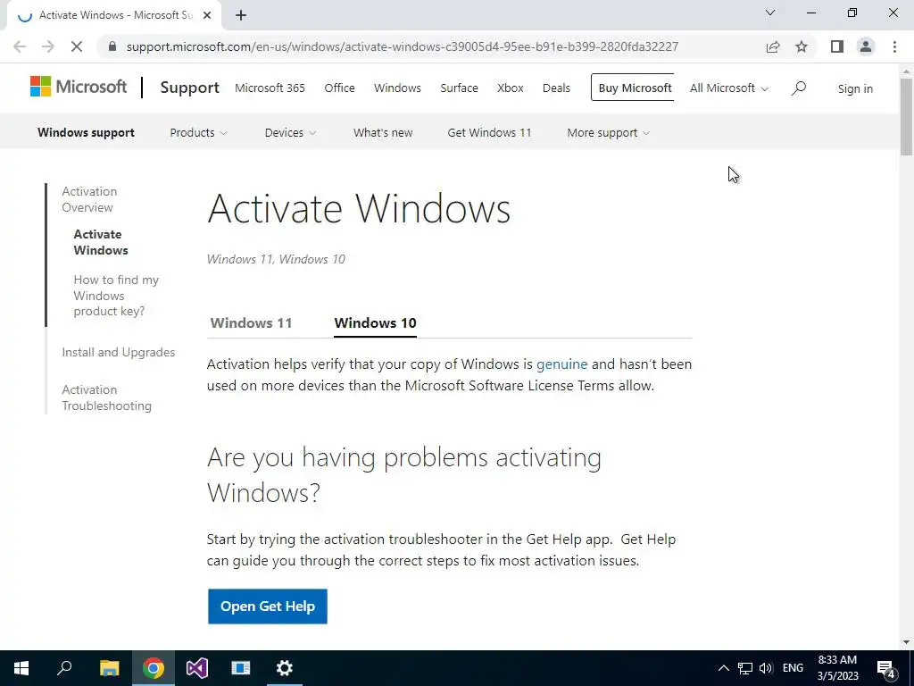Switch ENG input language indicator
Screen dimensions: 914x686
793,668
